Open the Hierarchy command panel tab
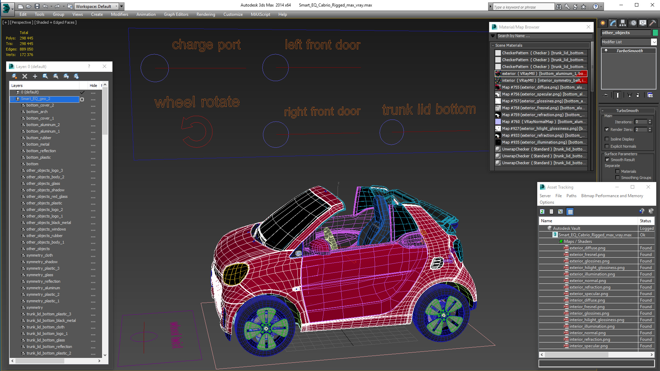660x371 pixels. pyautogui.click(x=623, y=23)
